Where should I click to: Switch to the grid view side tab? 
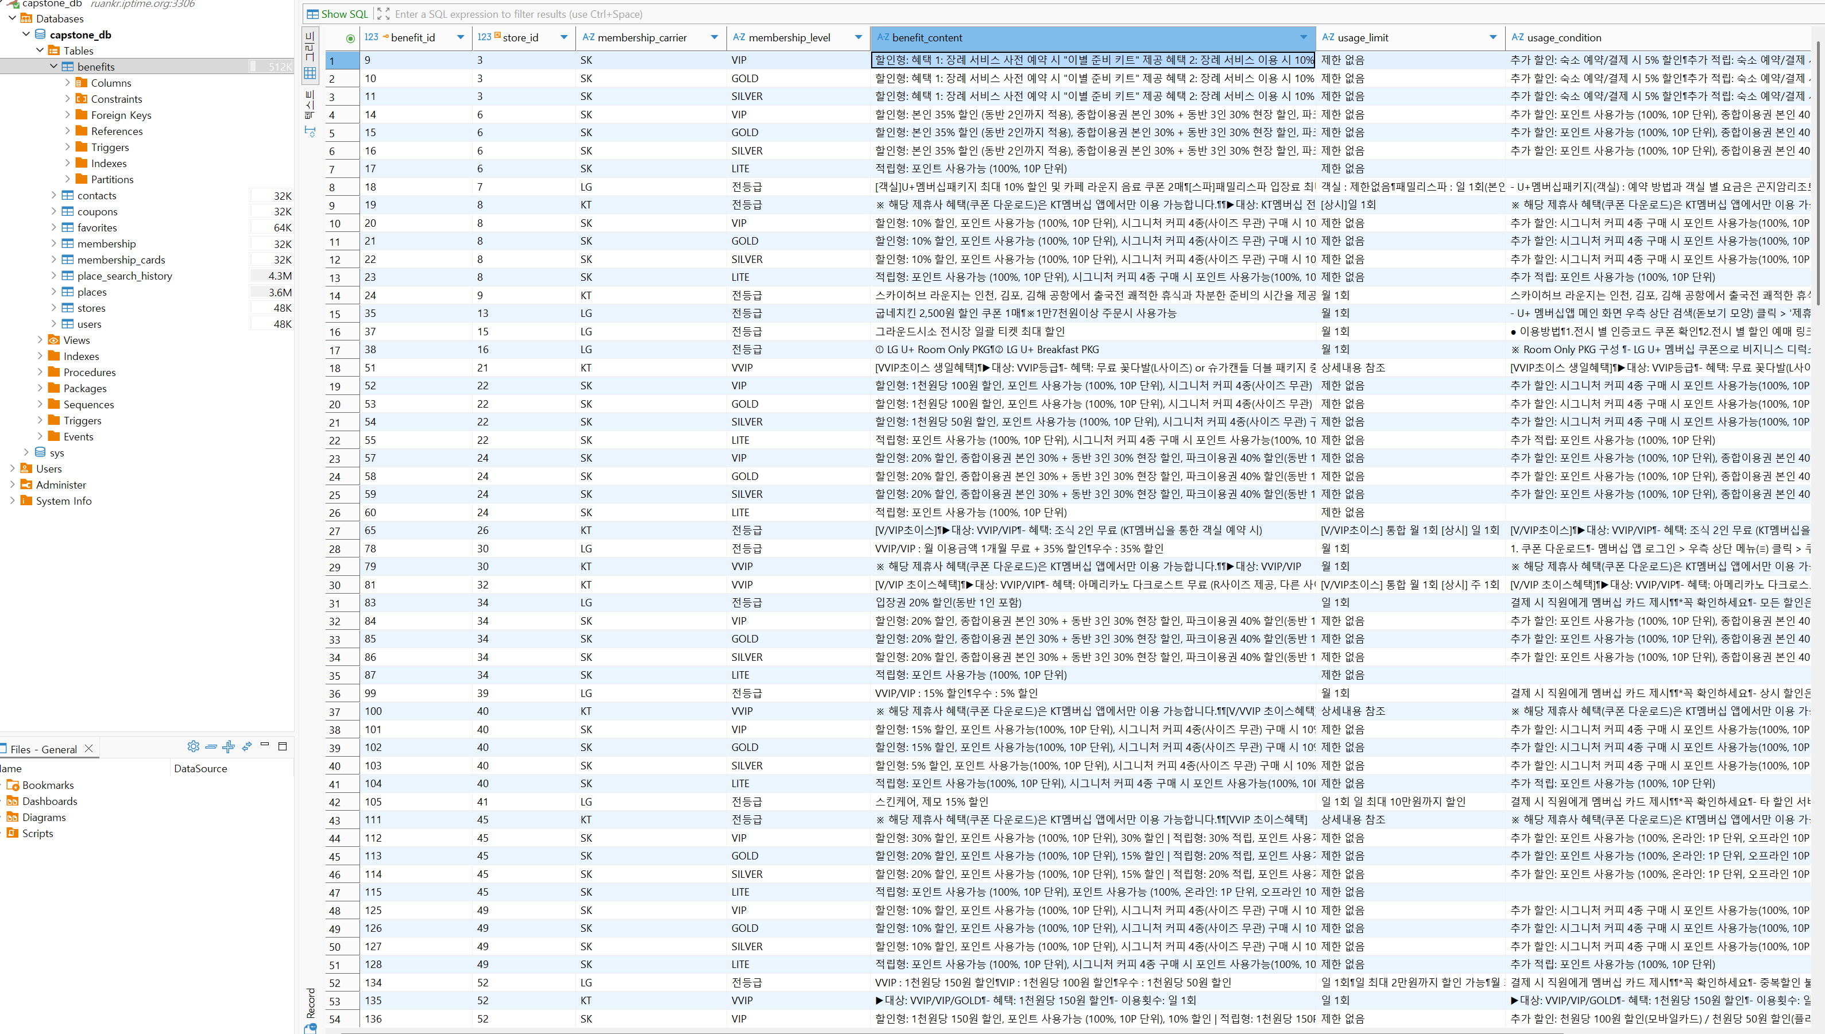[x=310, y=55]
